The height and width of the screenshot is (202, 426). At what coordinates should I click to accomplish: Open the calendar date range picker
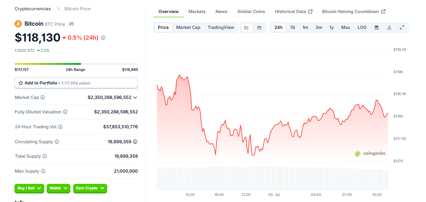coord(377,28)
